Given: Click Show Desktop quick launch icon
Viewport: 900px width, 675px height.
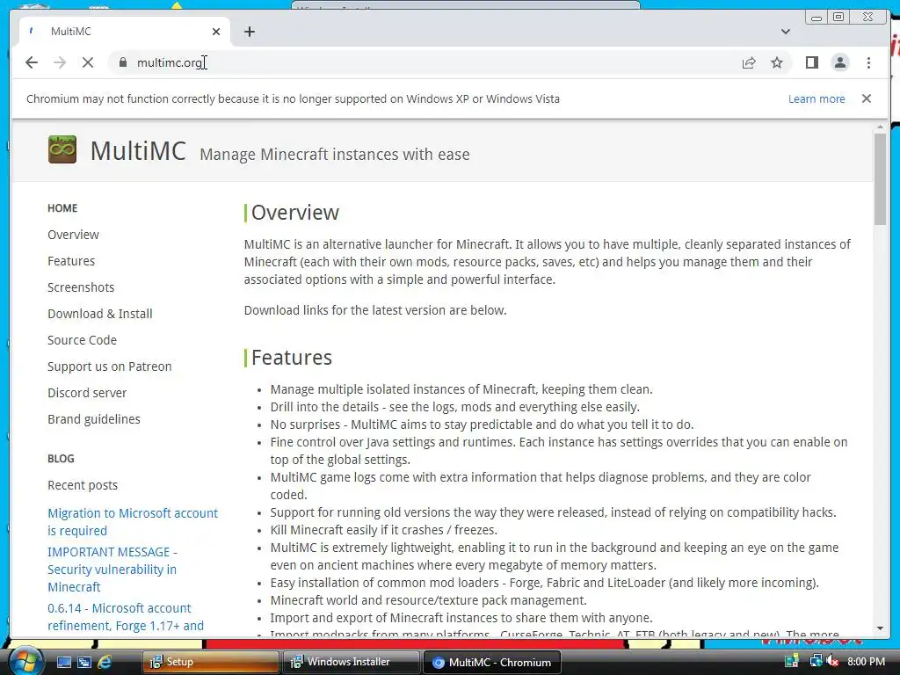Looking at the screenshot, I should (63, 663).
